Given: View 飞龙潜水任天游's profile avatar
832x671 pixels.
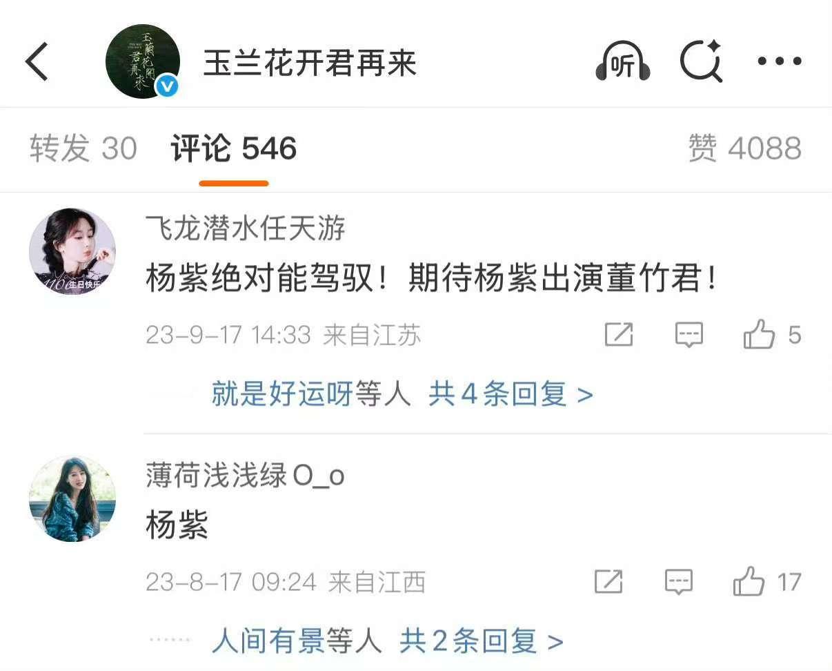Looking at the screenshot, I should pos(72,252).
